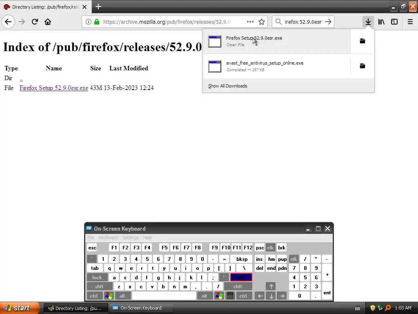The width and height of the screenshot is (418, 314).
Task: Click the left arrow key on keyboard
Action: click(260, 296)
